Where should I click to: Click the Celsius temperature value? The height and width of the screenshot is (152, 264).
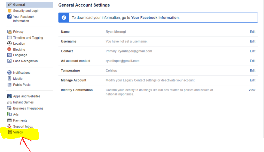point(111,71)
